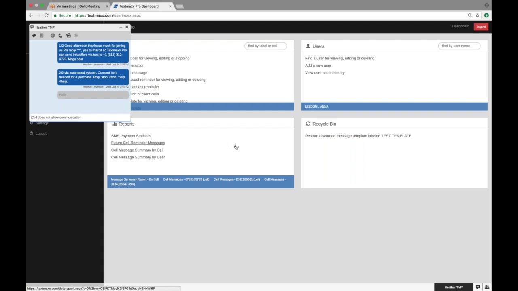Image resolution: width=518 pixels, height=291 pixels.
Task: Click the find by user name field
Action: (x=459, y=46)
